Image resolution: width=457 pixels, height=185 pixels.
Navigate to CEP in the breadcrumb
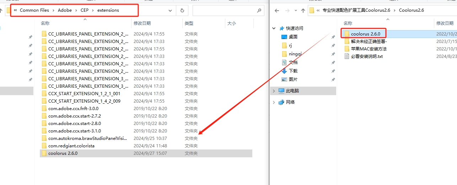click(x=85, y=10)
